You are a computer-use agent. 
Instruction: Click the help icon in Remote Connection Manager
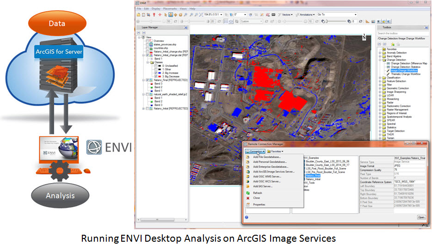coord(246,217)
